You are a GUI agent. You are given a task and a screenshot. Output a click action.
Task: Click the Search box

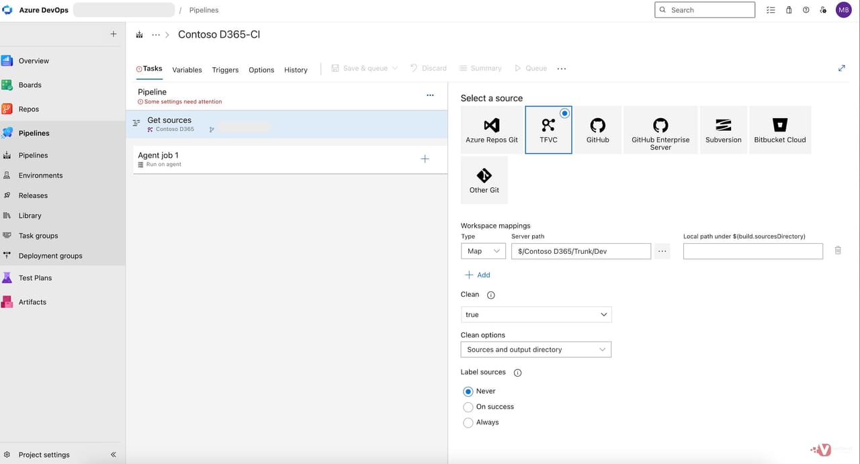[x=705, y=10]
